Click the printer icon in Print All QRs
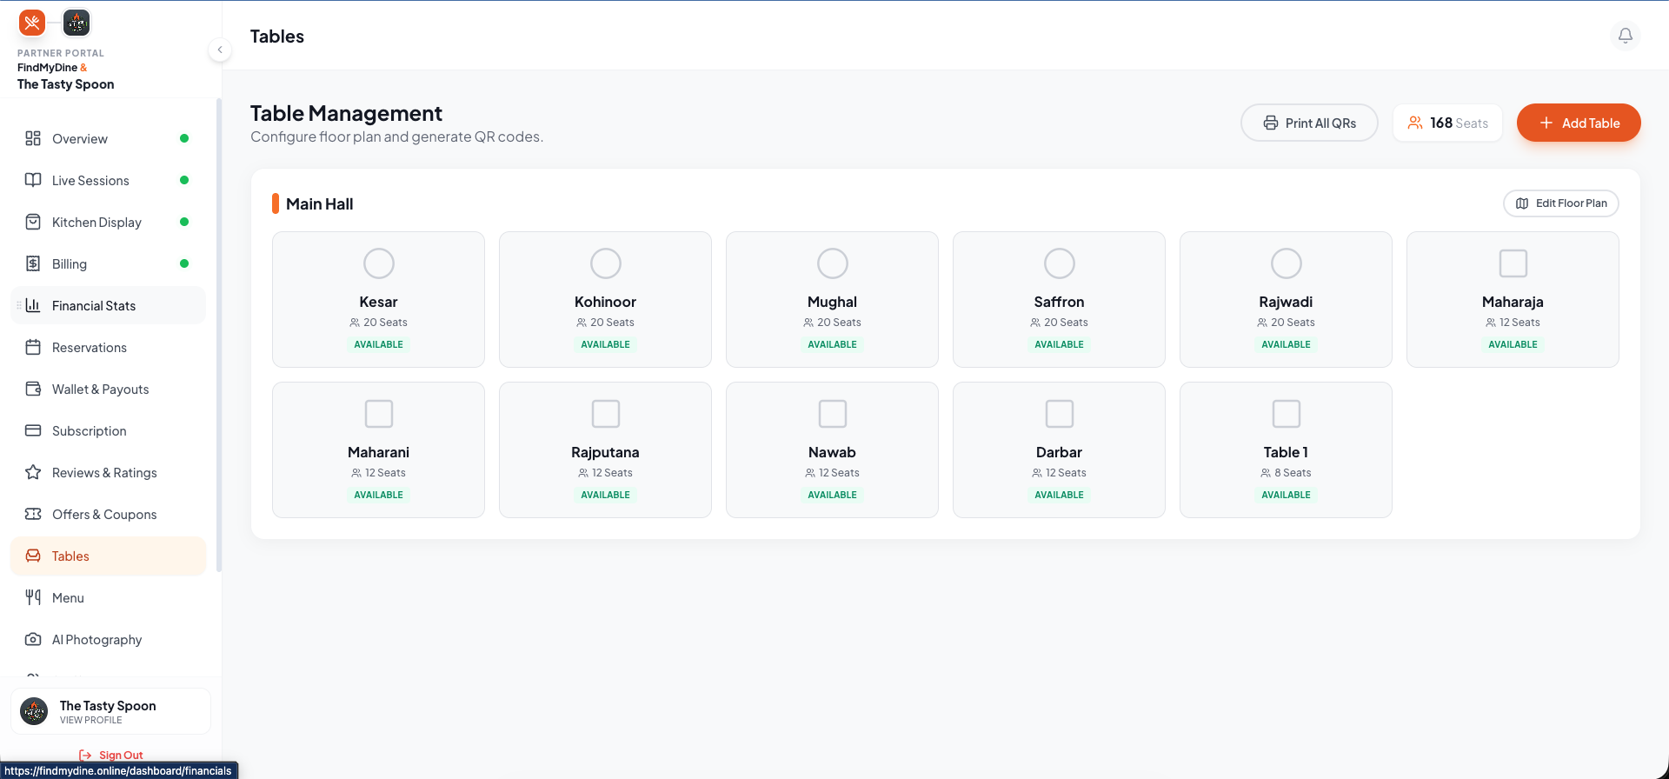Image resolution: width=1669 pixels, height=779 pixels. pyautogui.click(x=1271, y=123)
